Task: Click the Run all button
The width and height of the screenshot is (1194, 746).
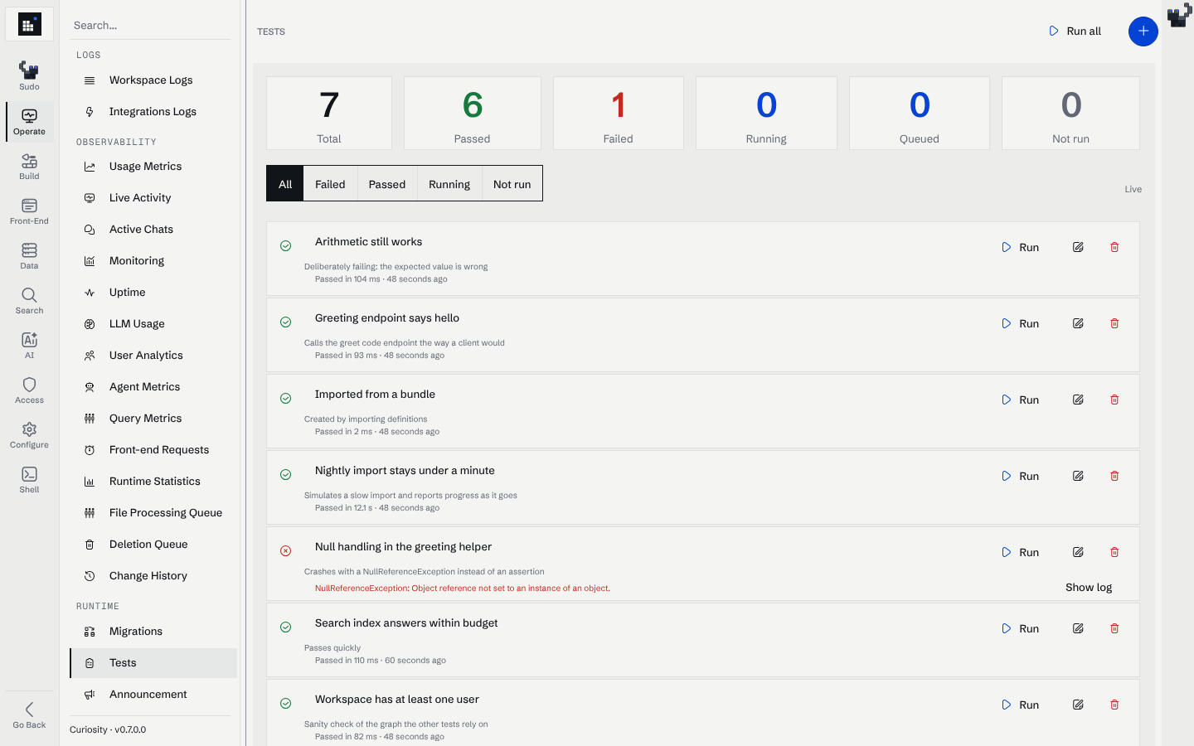Action: [x=1075, y=31]
